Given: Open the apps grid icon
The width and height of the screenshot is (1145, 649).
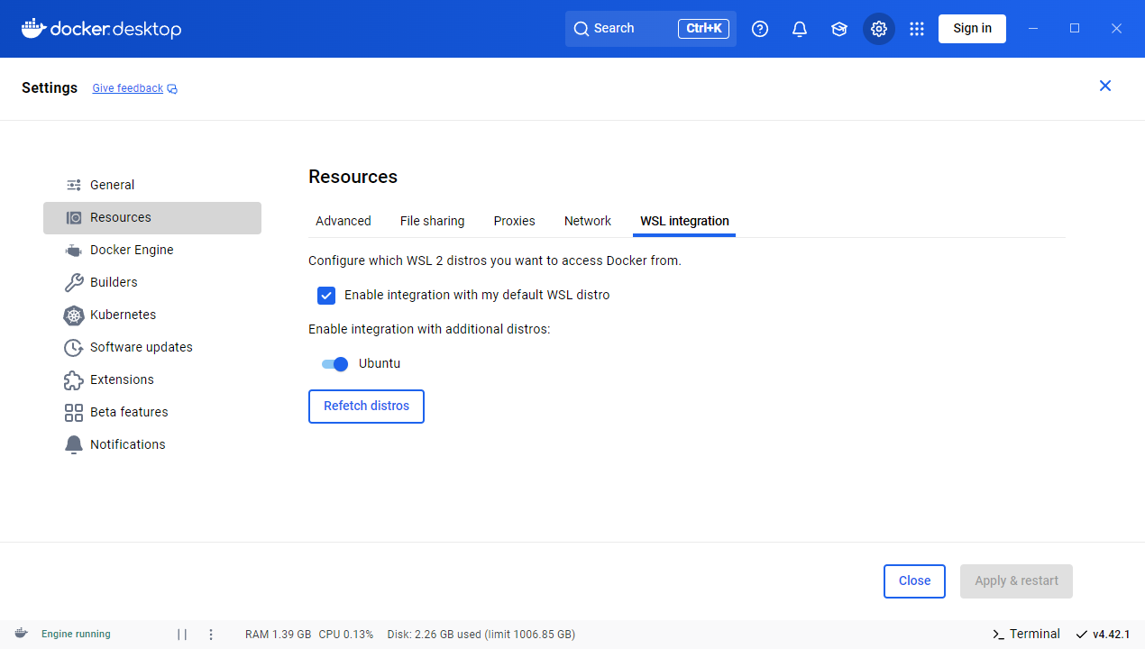Looking at the screenshot, I should [x=917, y=29].
